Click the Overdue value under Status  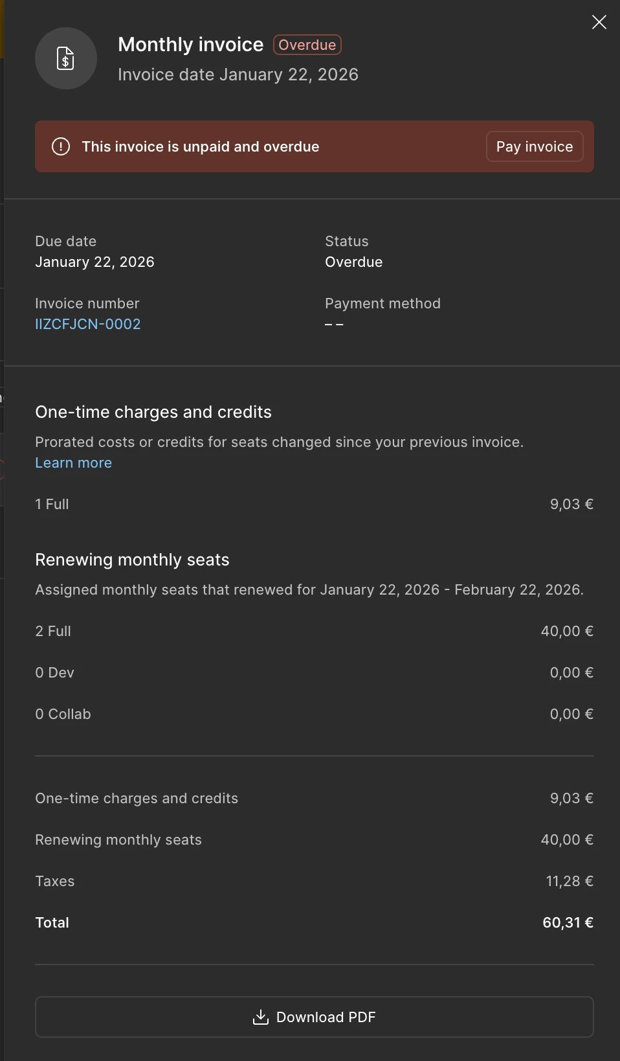point(353,262)
